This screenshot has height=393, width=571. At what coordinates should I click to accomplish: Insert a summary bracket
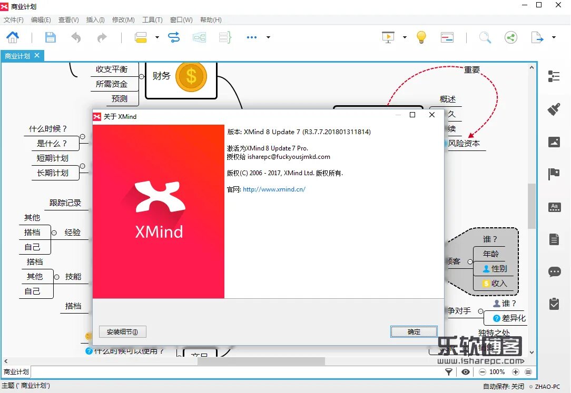pyautogui.click(x=225, y=37)
